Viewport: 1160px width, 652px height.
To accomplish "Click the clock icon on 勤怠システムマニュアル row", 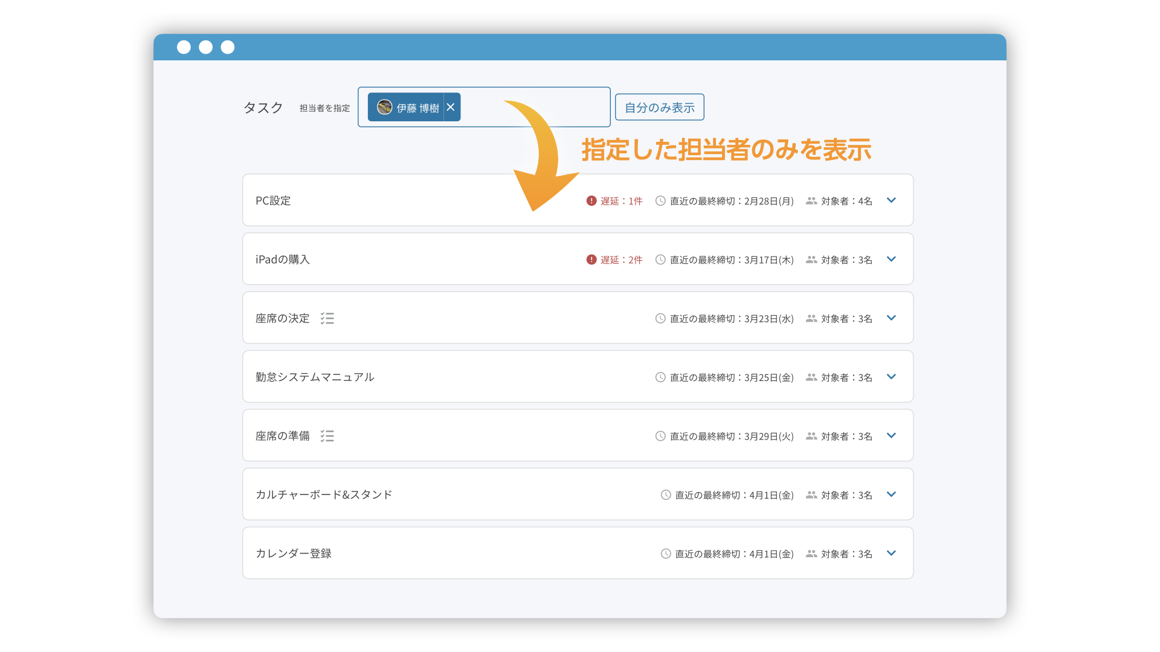I will coord(660,377).
